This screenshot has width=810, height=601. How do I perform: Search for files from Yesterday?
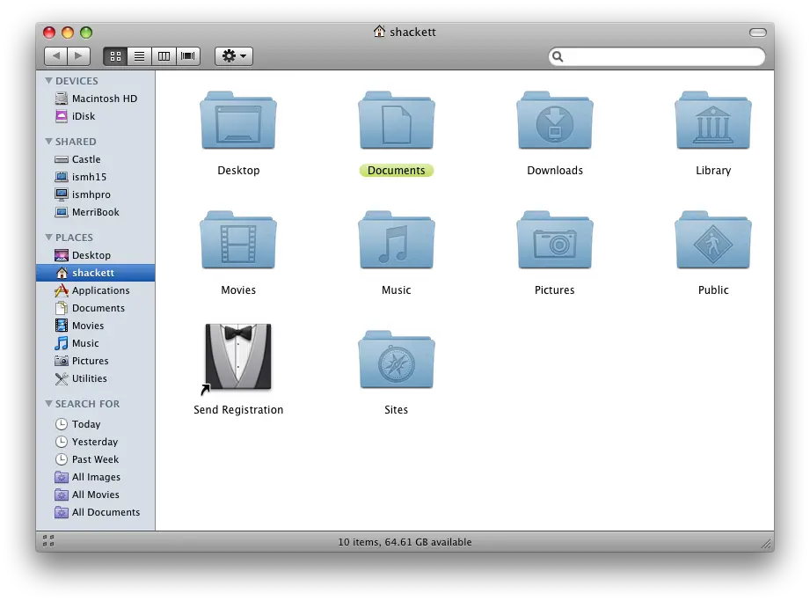(96, 442)
